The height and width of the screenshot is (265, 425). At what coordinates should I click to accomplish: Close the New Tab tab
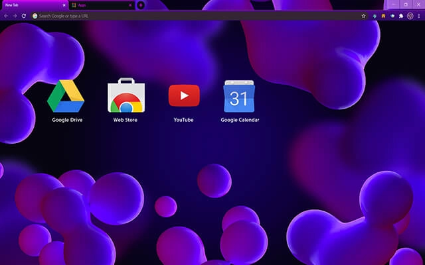click(64, 5)
